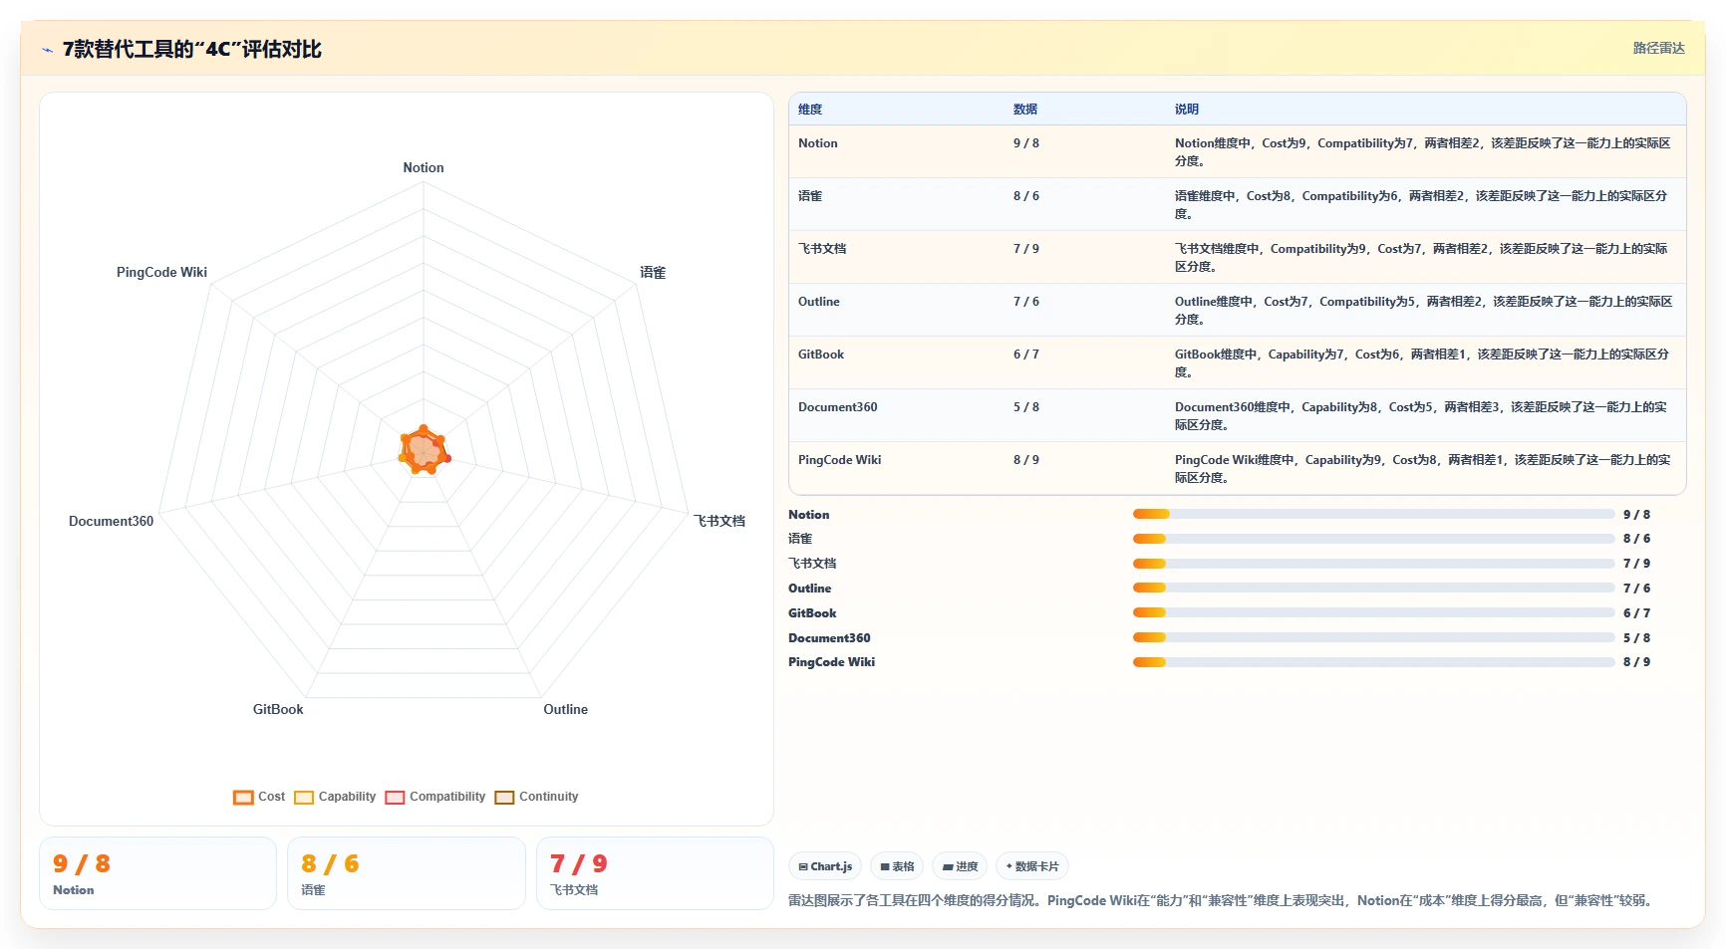
Task: Click the blue icon beside the 4C title
Action: click(x=47, y=50)
